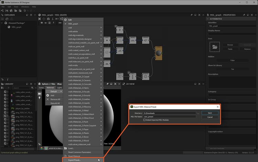Viewport: 258px width, 162px height.
Task: Click the filter funnel icon in Library
Action: [32, 88]
